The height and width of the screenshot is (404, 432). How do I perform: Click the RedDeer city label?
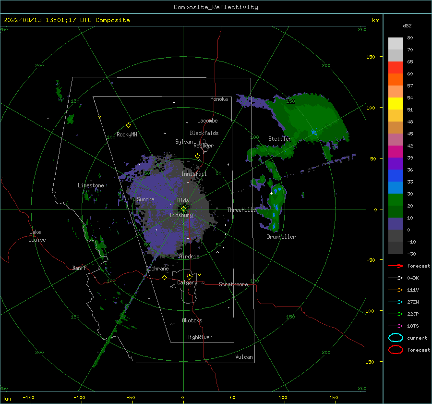(x=204, y=146)
